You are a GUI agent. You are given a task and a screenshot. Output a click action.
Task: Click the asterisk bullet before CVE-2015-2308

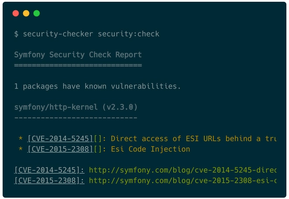coord(21,149)
